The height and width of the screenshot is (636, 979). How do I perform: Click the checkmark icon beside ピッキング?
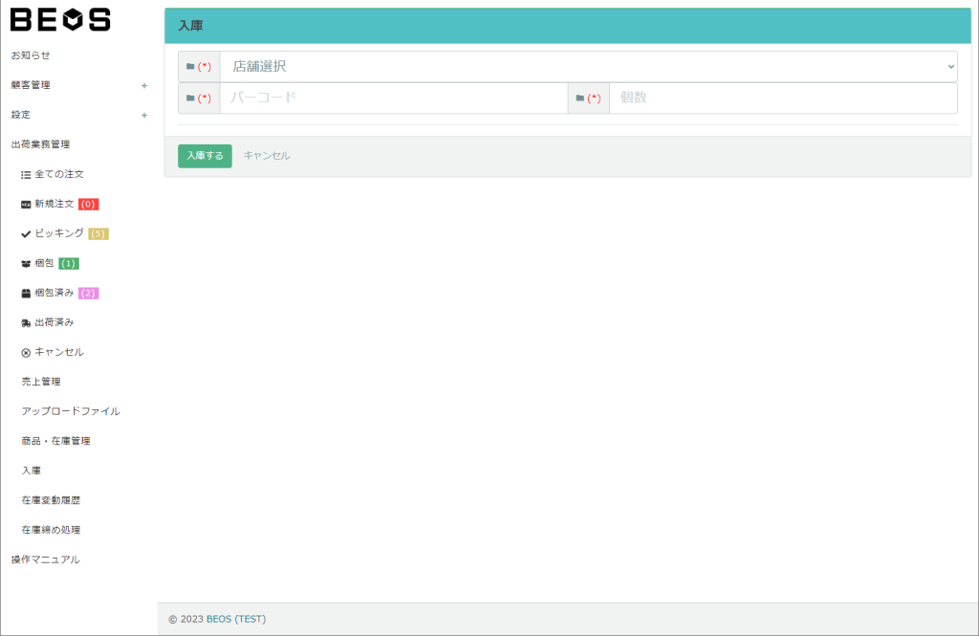[x=26, y=234]
